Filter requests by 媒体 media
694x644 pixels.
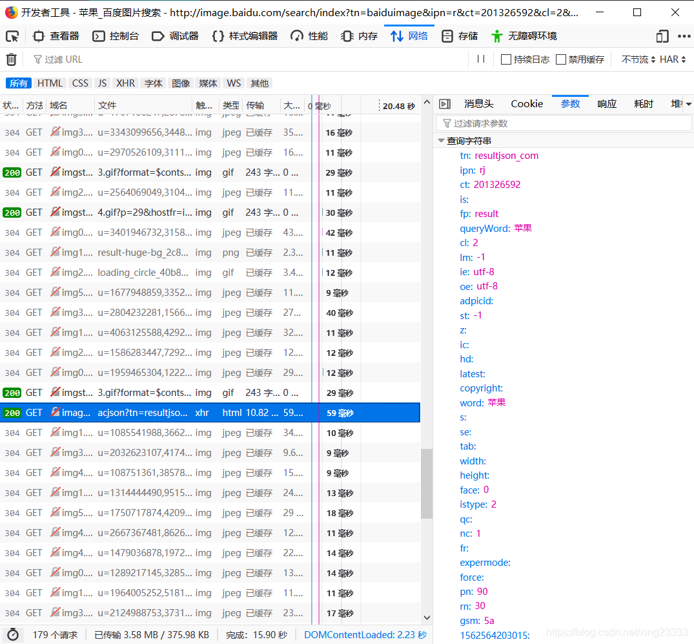click(208, 83)
